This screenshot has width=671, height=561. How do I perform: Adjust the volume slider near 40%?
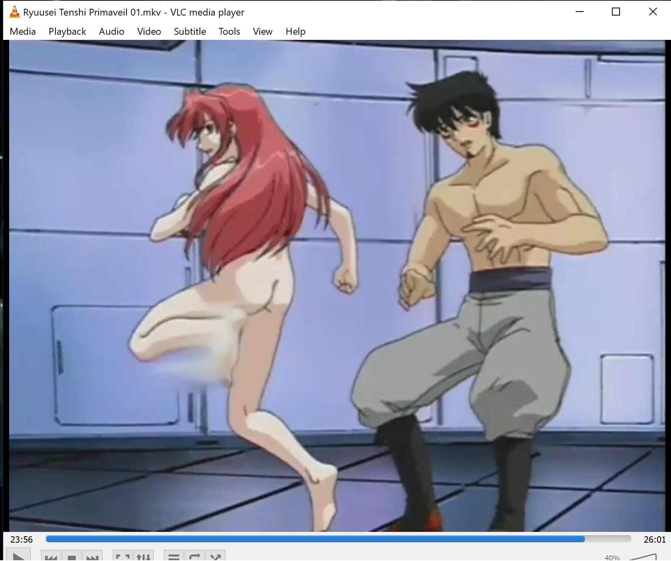tap(642, 557)
